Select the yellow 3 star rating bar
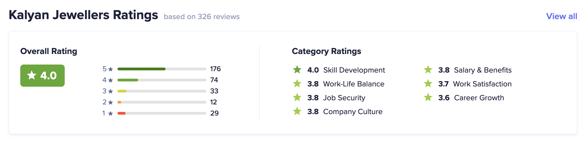Viewport: 586px width, 154px height. coord(162,91)
